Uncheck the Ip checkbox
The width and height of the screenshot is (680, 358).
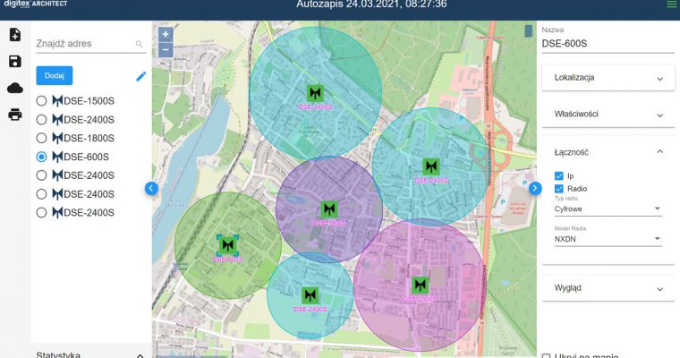559,175
